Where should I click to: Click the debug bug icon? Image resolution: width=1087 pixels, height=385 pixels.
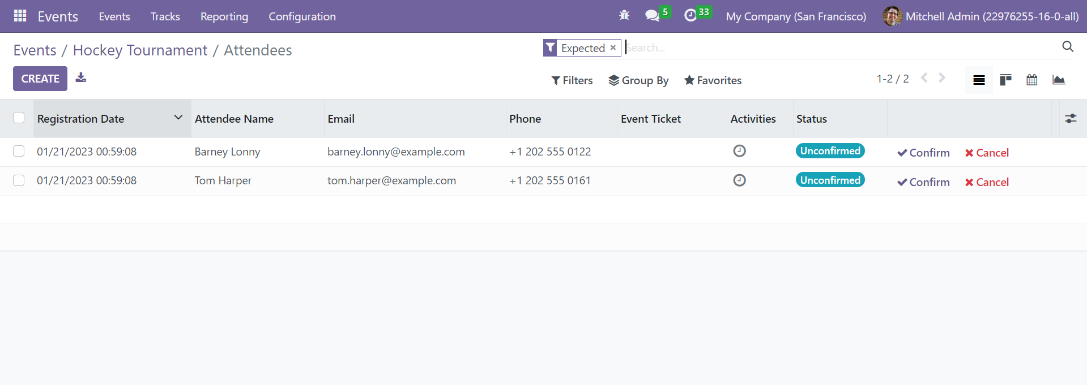point(624,16)
